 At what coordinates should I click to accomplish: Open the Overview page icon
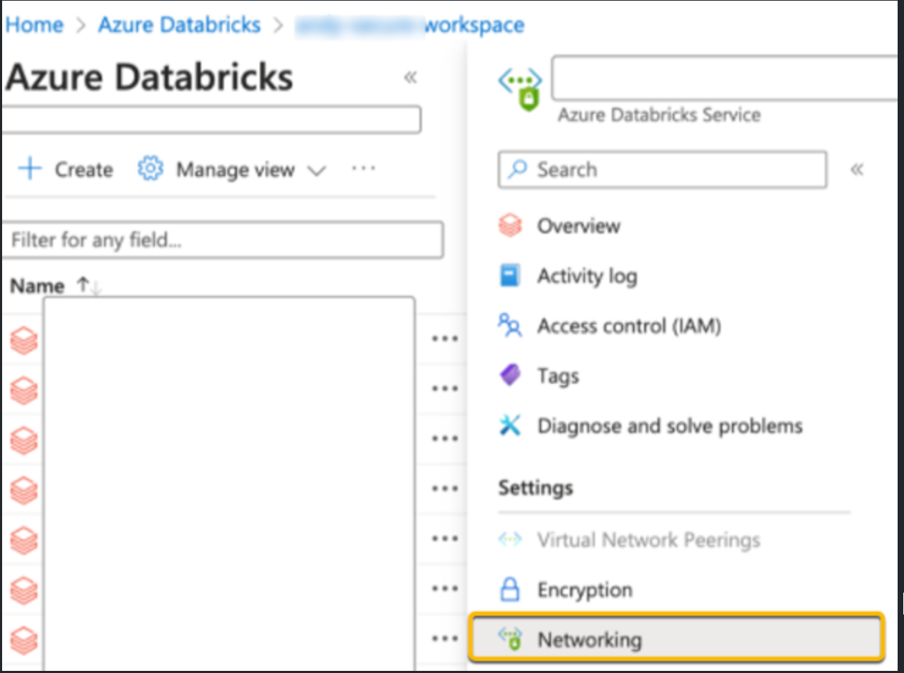[x=510, y=226]
